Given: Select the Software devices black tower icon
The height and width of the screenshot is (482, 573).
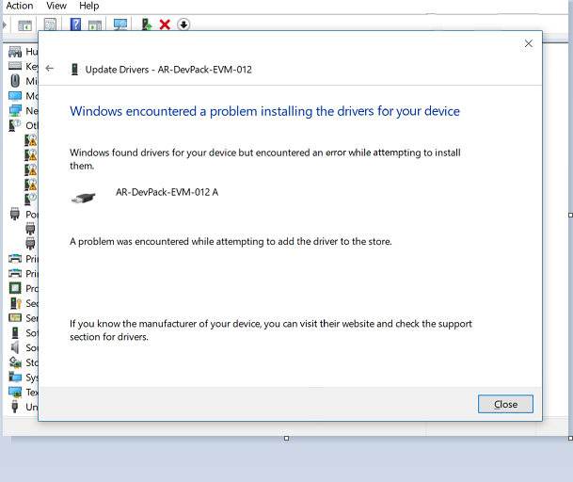Looking at the screenshot, I should point(15,333).
